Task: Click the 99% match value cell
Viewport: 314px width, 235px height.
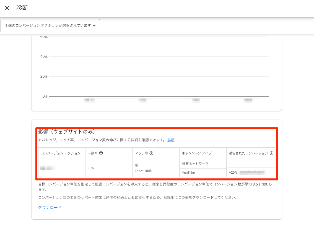Action: pos(109,168)
